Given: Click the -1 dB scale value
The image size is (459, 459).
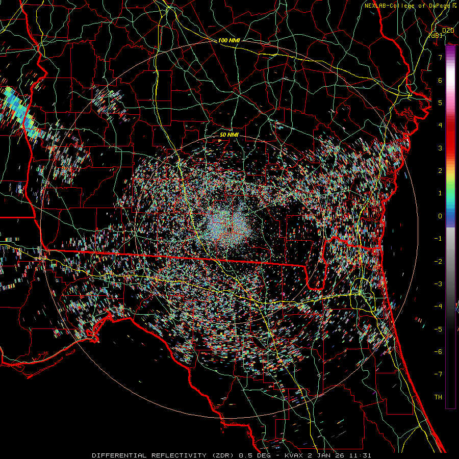Looking at the screenshot, I should click(x=438, y=239).
